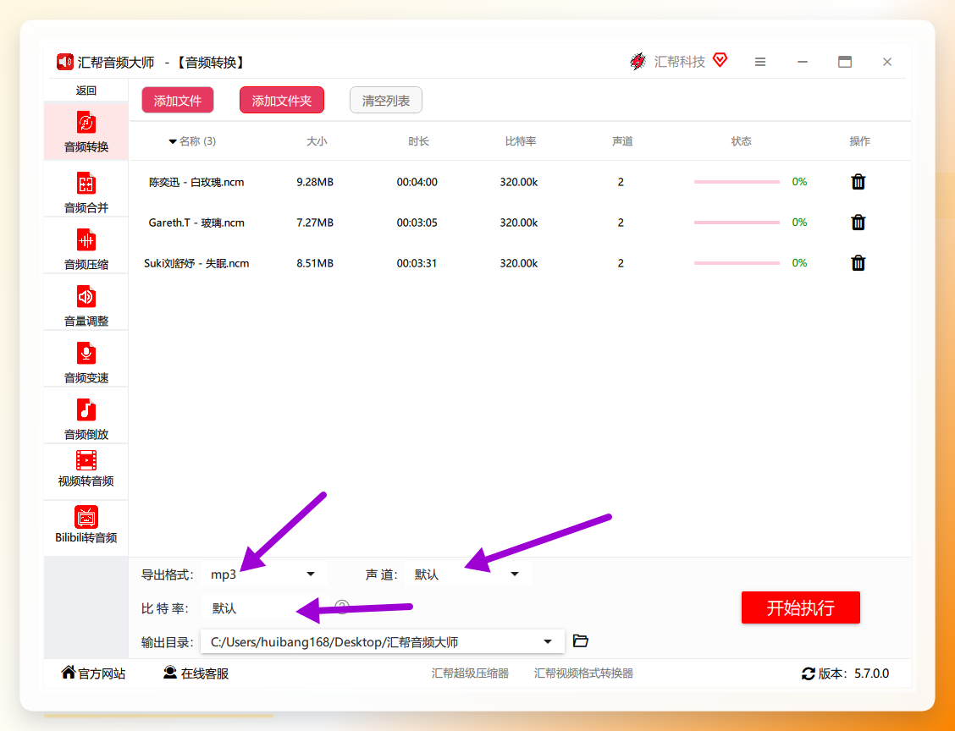Check for updates via version refresh icon
Image resolution: width=955 pixels, height=731 pixels.
point(809,673)
